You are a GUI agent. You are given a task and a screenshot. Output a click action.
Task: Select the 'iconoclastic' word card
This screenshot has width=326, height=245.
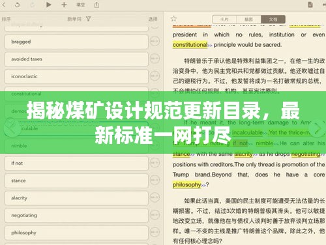[76, 76]
